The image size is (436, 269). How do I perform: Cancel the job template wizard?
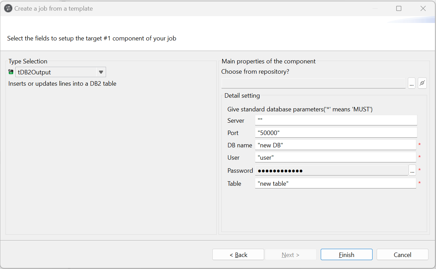402,255
